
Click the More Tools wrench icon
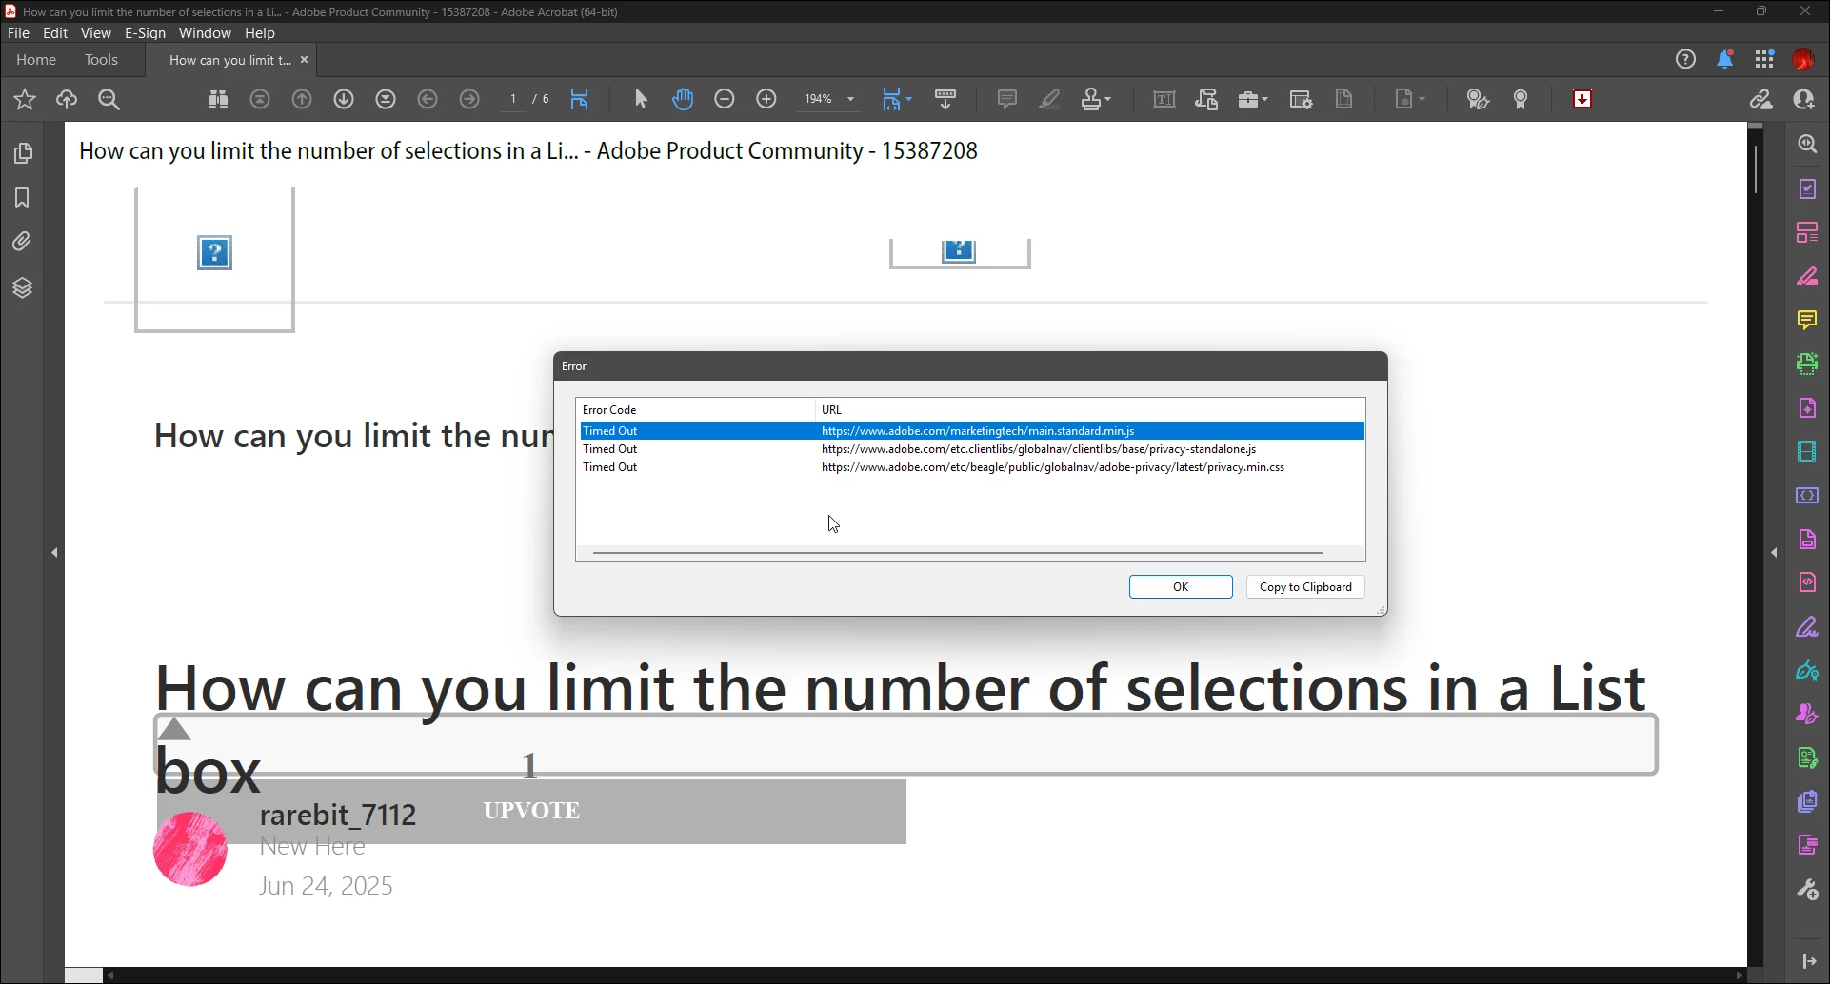(x=1807, y=891)
